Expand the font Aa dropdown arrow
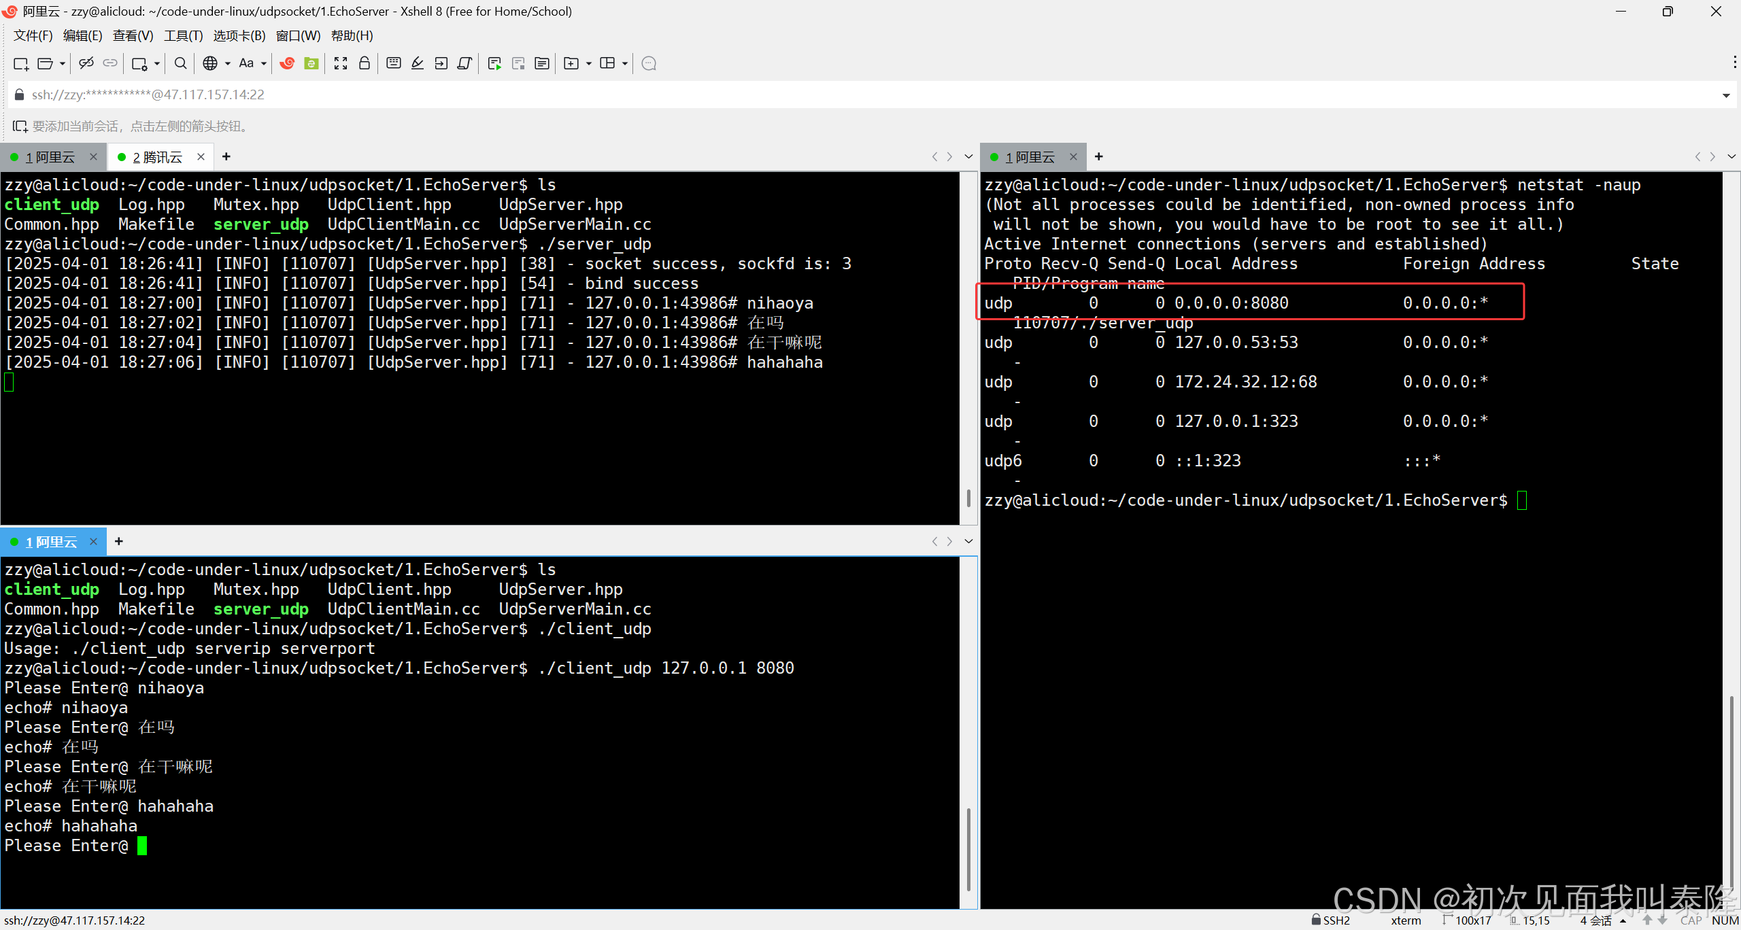The height and width of the screenshot is (930, 1741). [264, 63]
